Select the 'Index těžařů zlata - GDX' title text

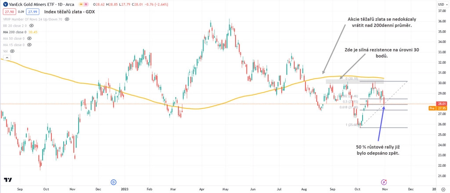pos(69,12)
